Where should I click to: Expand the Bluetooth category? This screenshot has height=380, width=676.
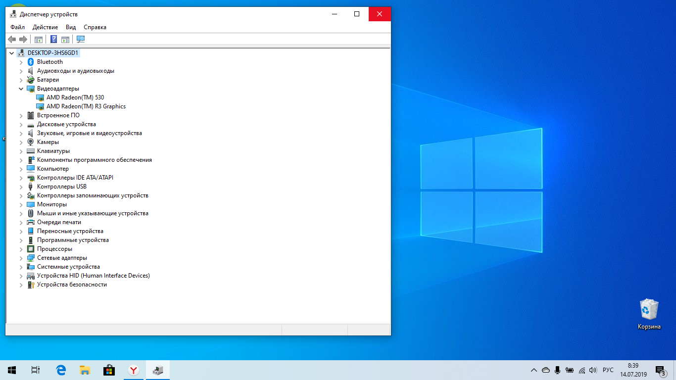21,62
